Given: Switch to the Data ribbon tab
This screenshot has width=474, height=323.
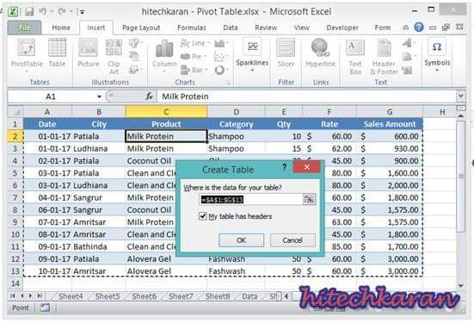Looking at the screenshot, I should [231, 28].
